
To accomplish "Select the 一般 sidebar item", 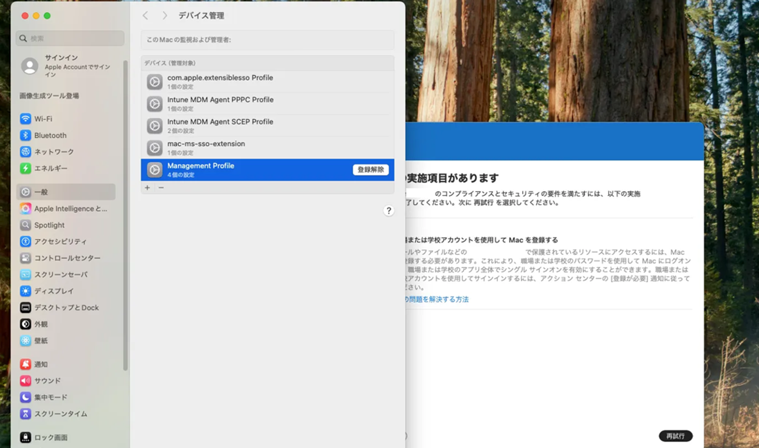I will [66, 192].
